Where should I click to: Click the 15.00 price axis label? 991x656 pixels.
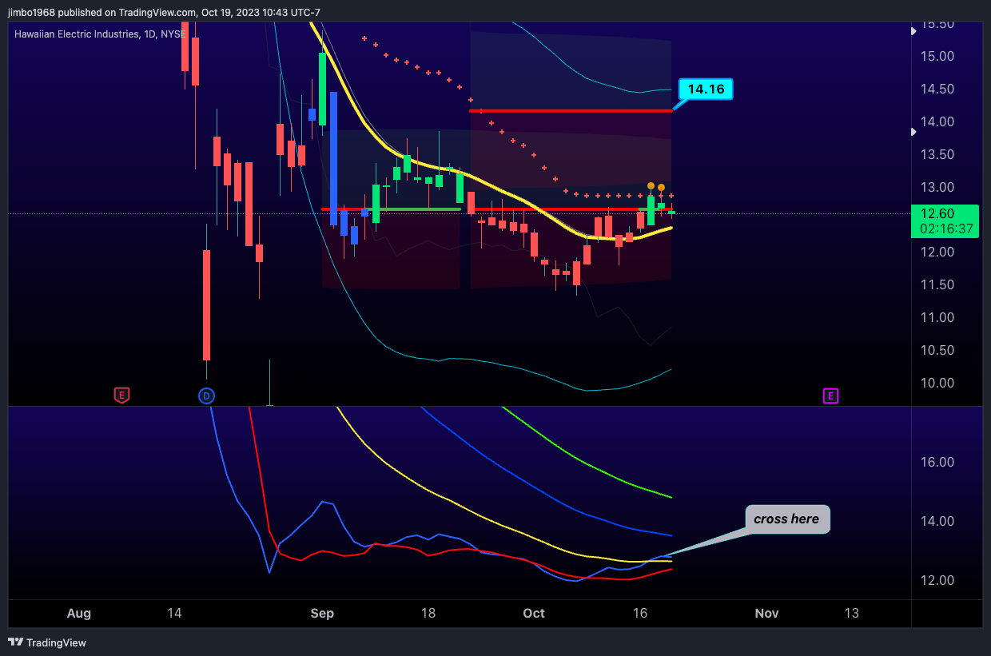tap(937, 56)
